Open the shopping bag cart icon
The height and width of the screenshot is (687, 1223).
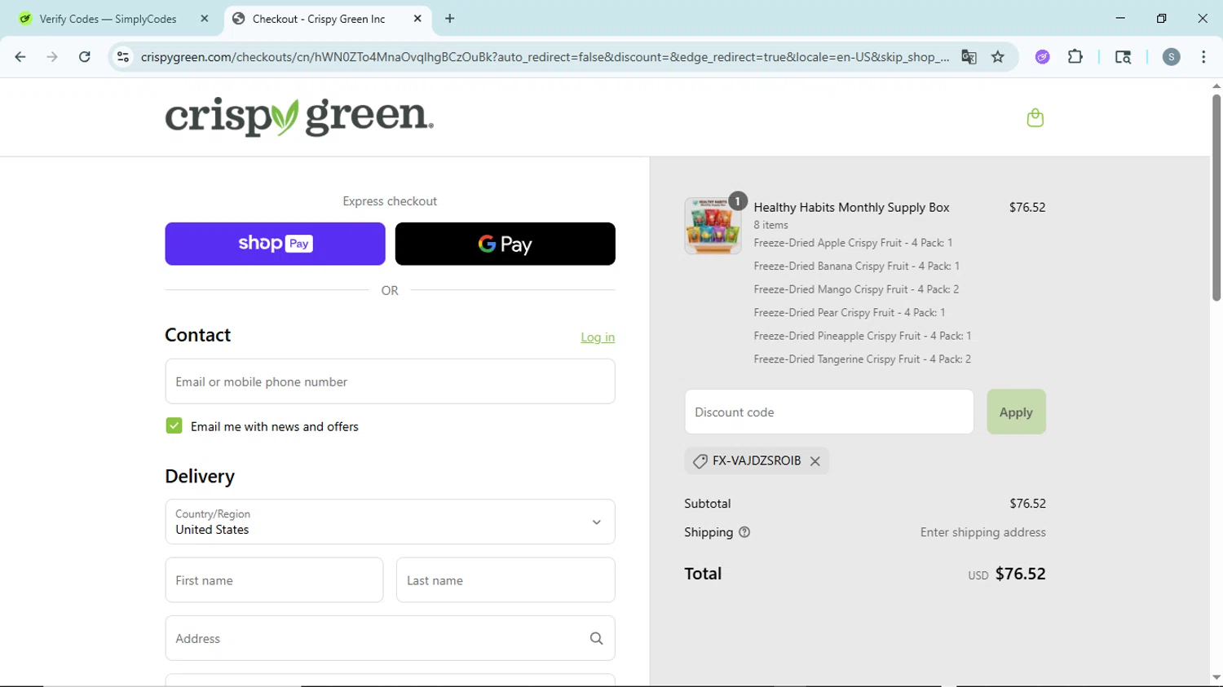1035,118
